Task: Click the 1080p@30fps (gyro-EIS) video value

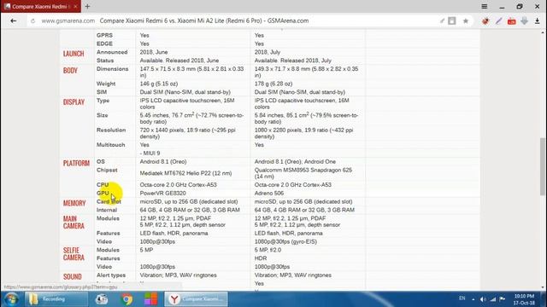Action: [285, 241]
